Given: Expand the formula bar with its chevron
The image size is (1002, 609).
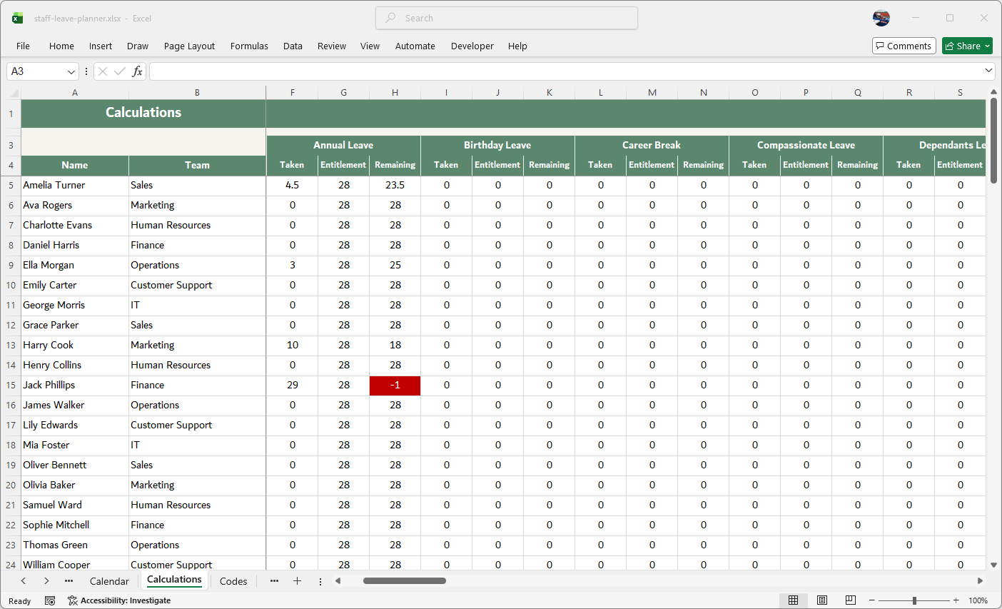Looking at the screenshot, I should pos(989,71).
